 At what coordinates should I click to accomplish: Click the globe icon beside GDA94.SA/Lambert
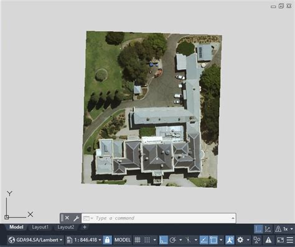[x=12, y=240]
